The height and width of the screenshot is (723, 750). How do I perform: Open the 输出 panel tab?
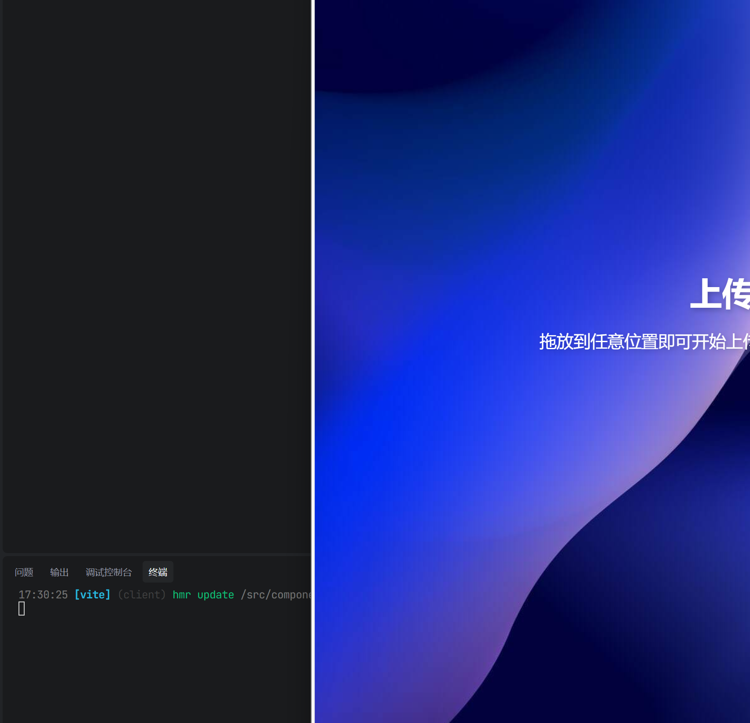tap(59, 572)
